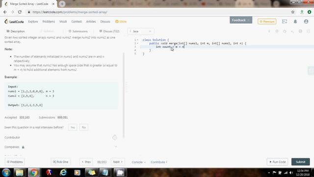Click the browser address bar
This screenshot has height=177, width=314.
(158, 12)
